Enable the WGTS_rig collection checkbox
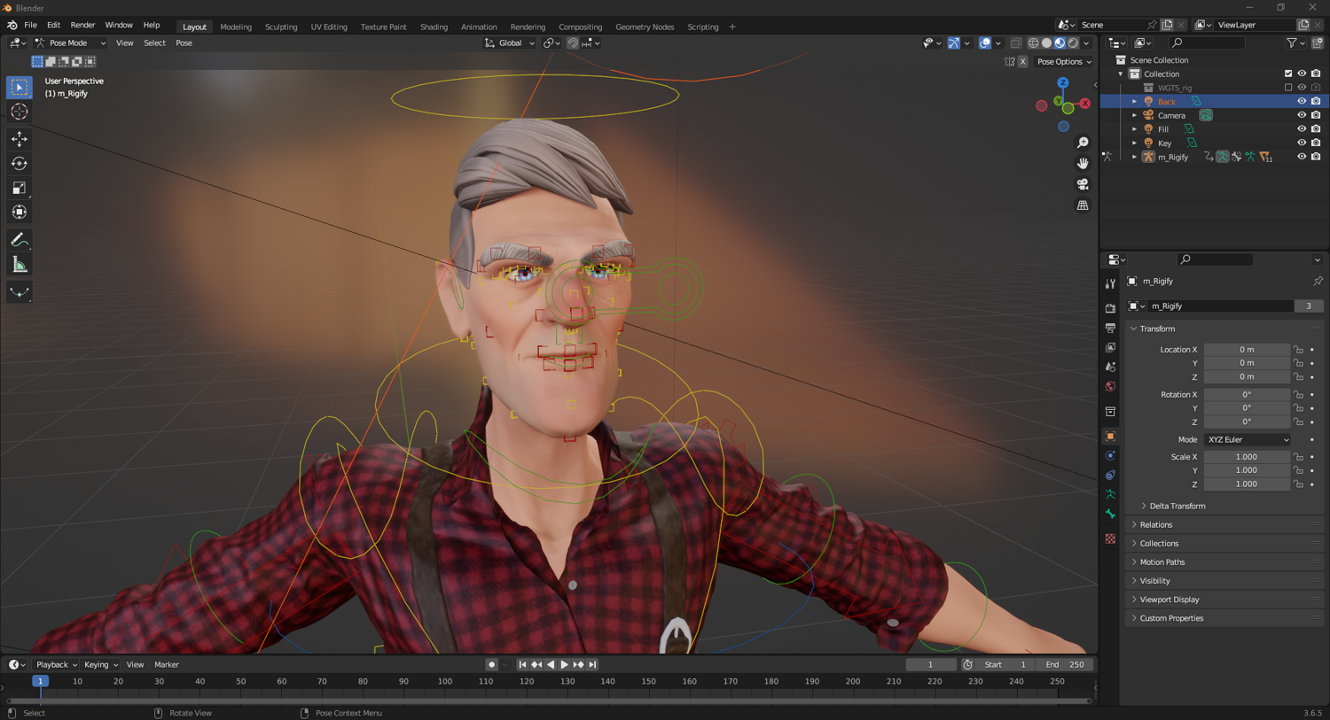1330x720 pixels. [x=1288, y=88]
